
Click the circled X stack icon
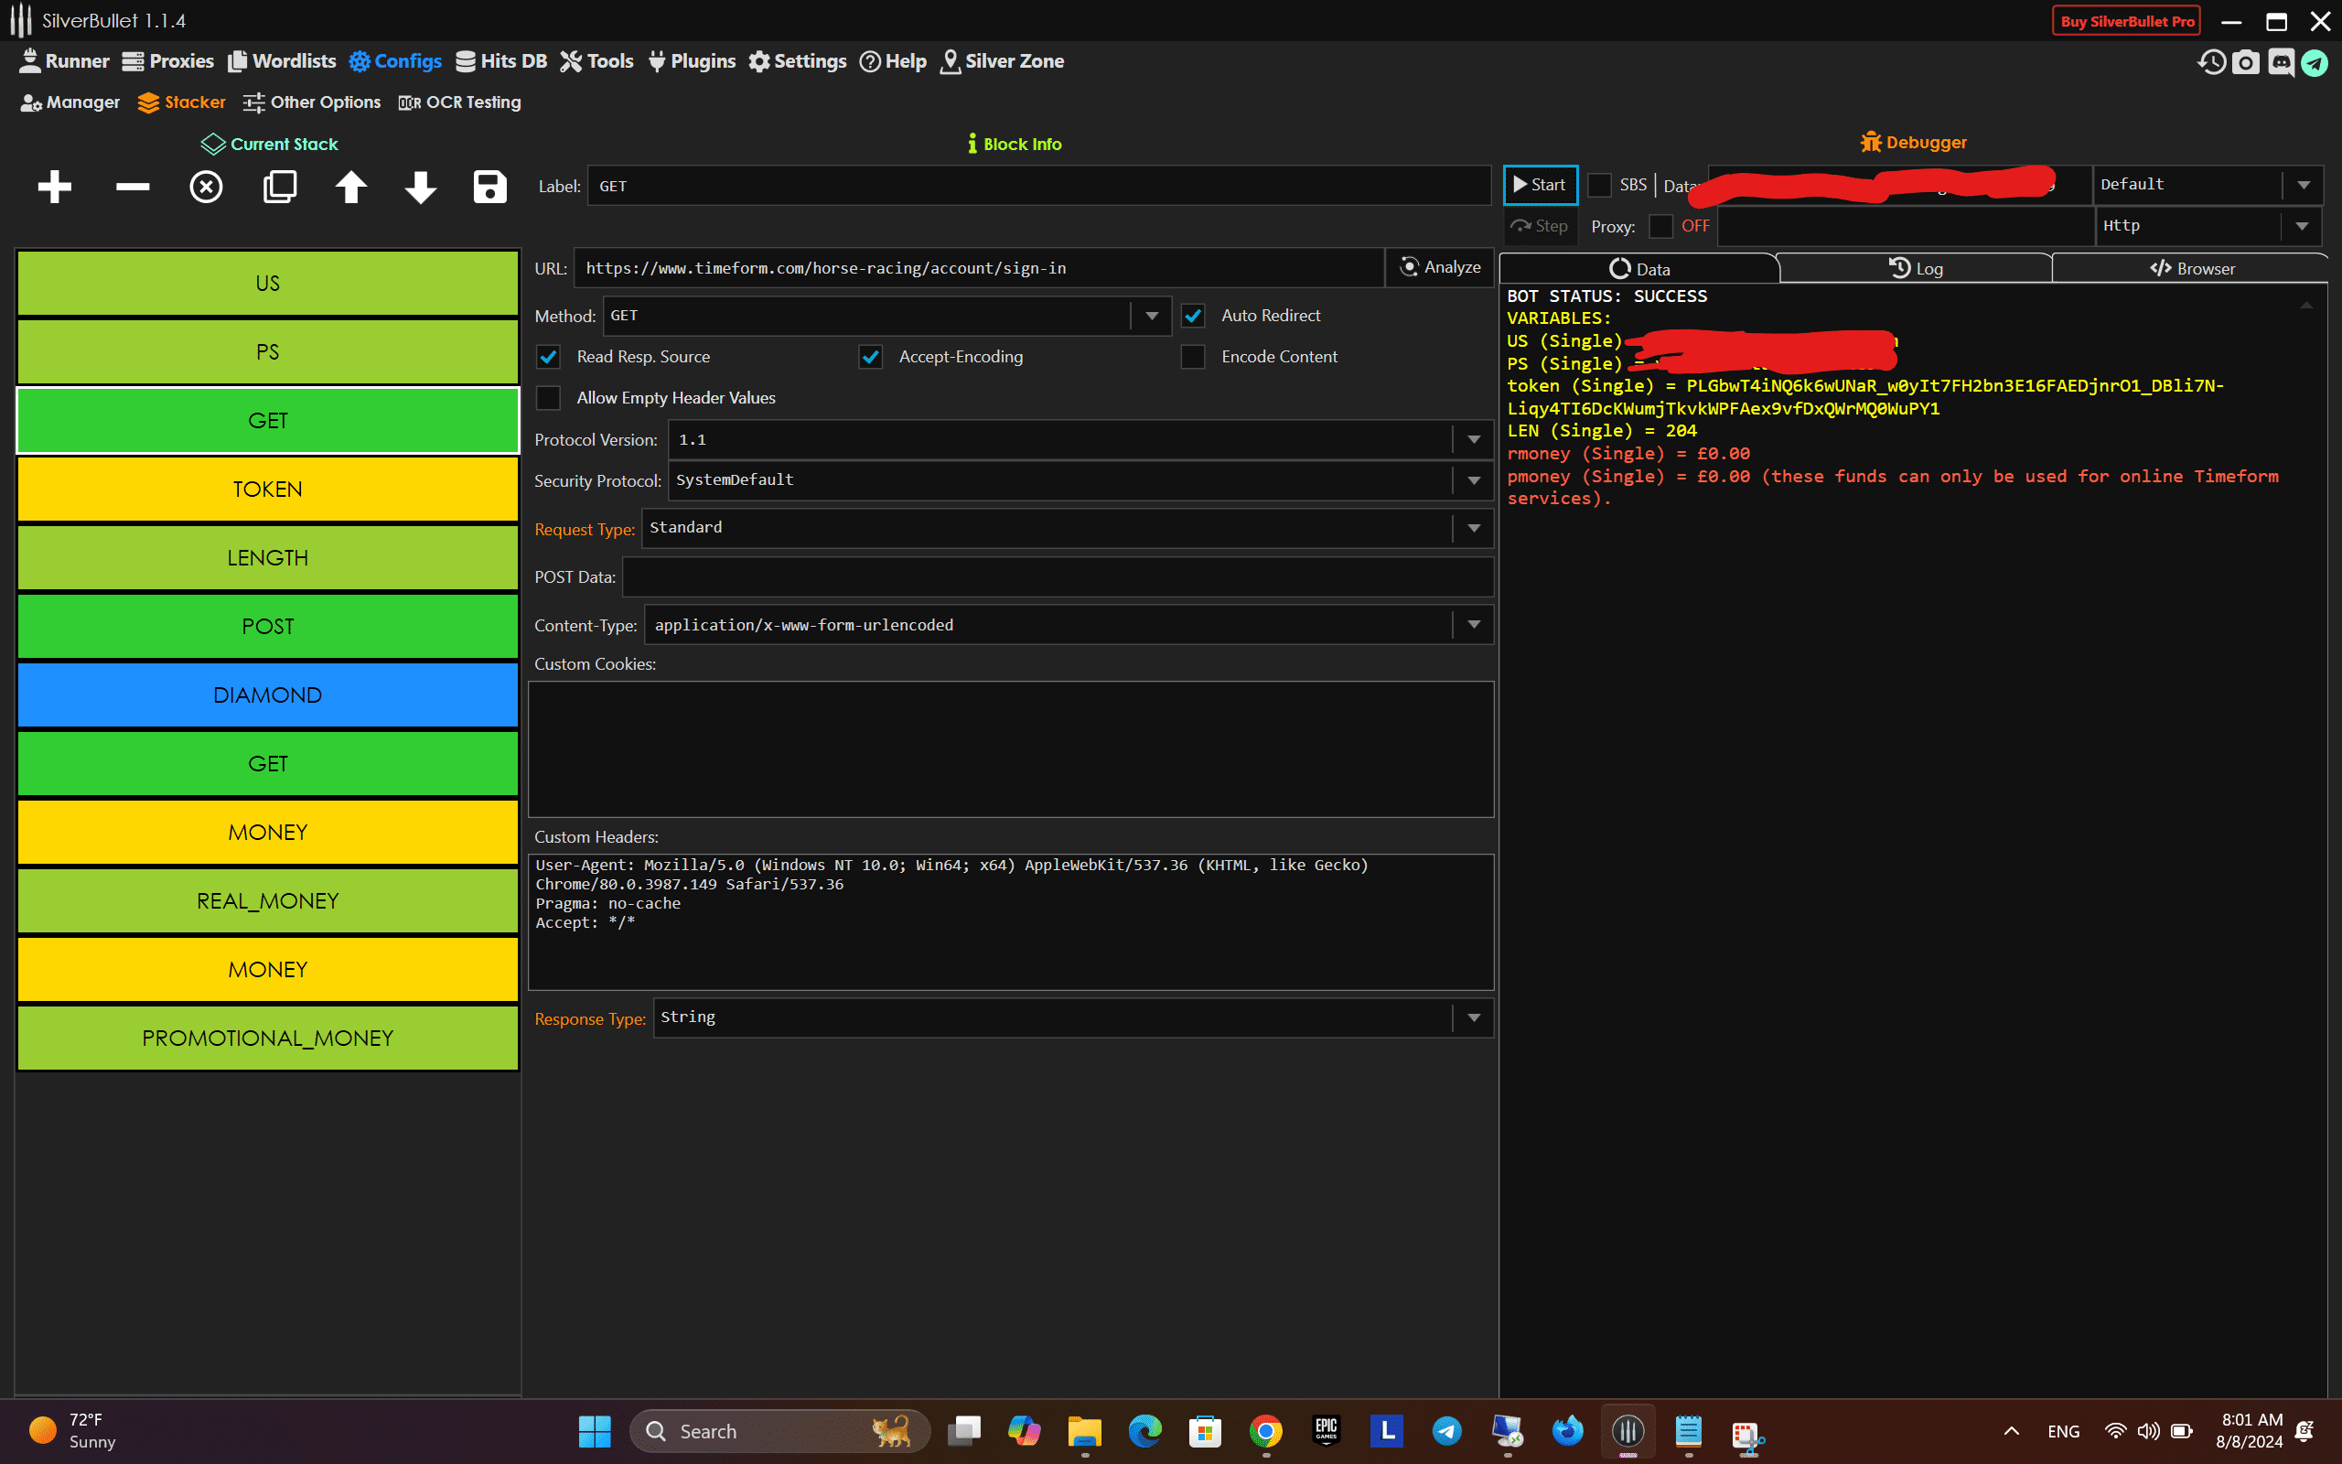205,186
